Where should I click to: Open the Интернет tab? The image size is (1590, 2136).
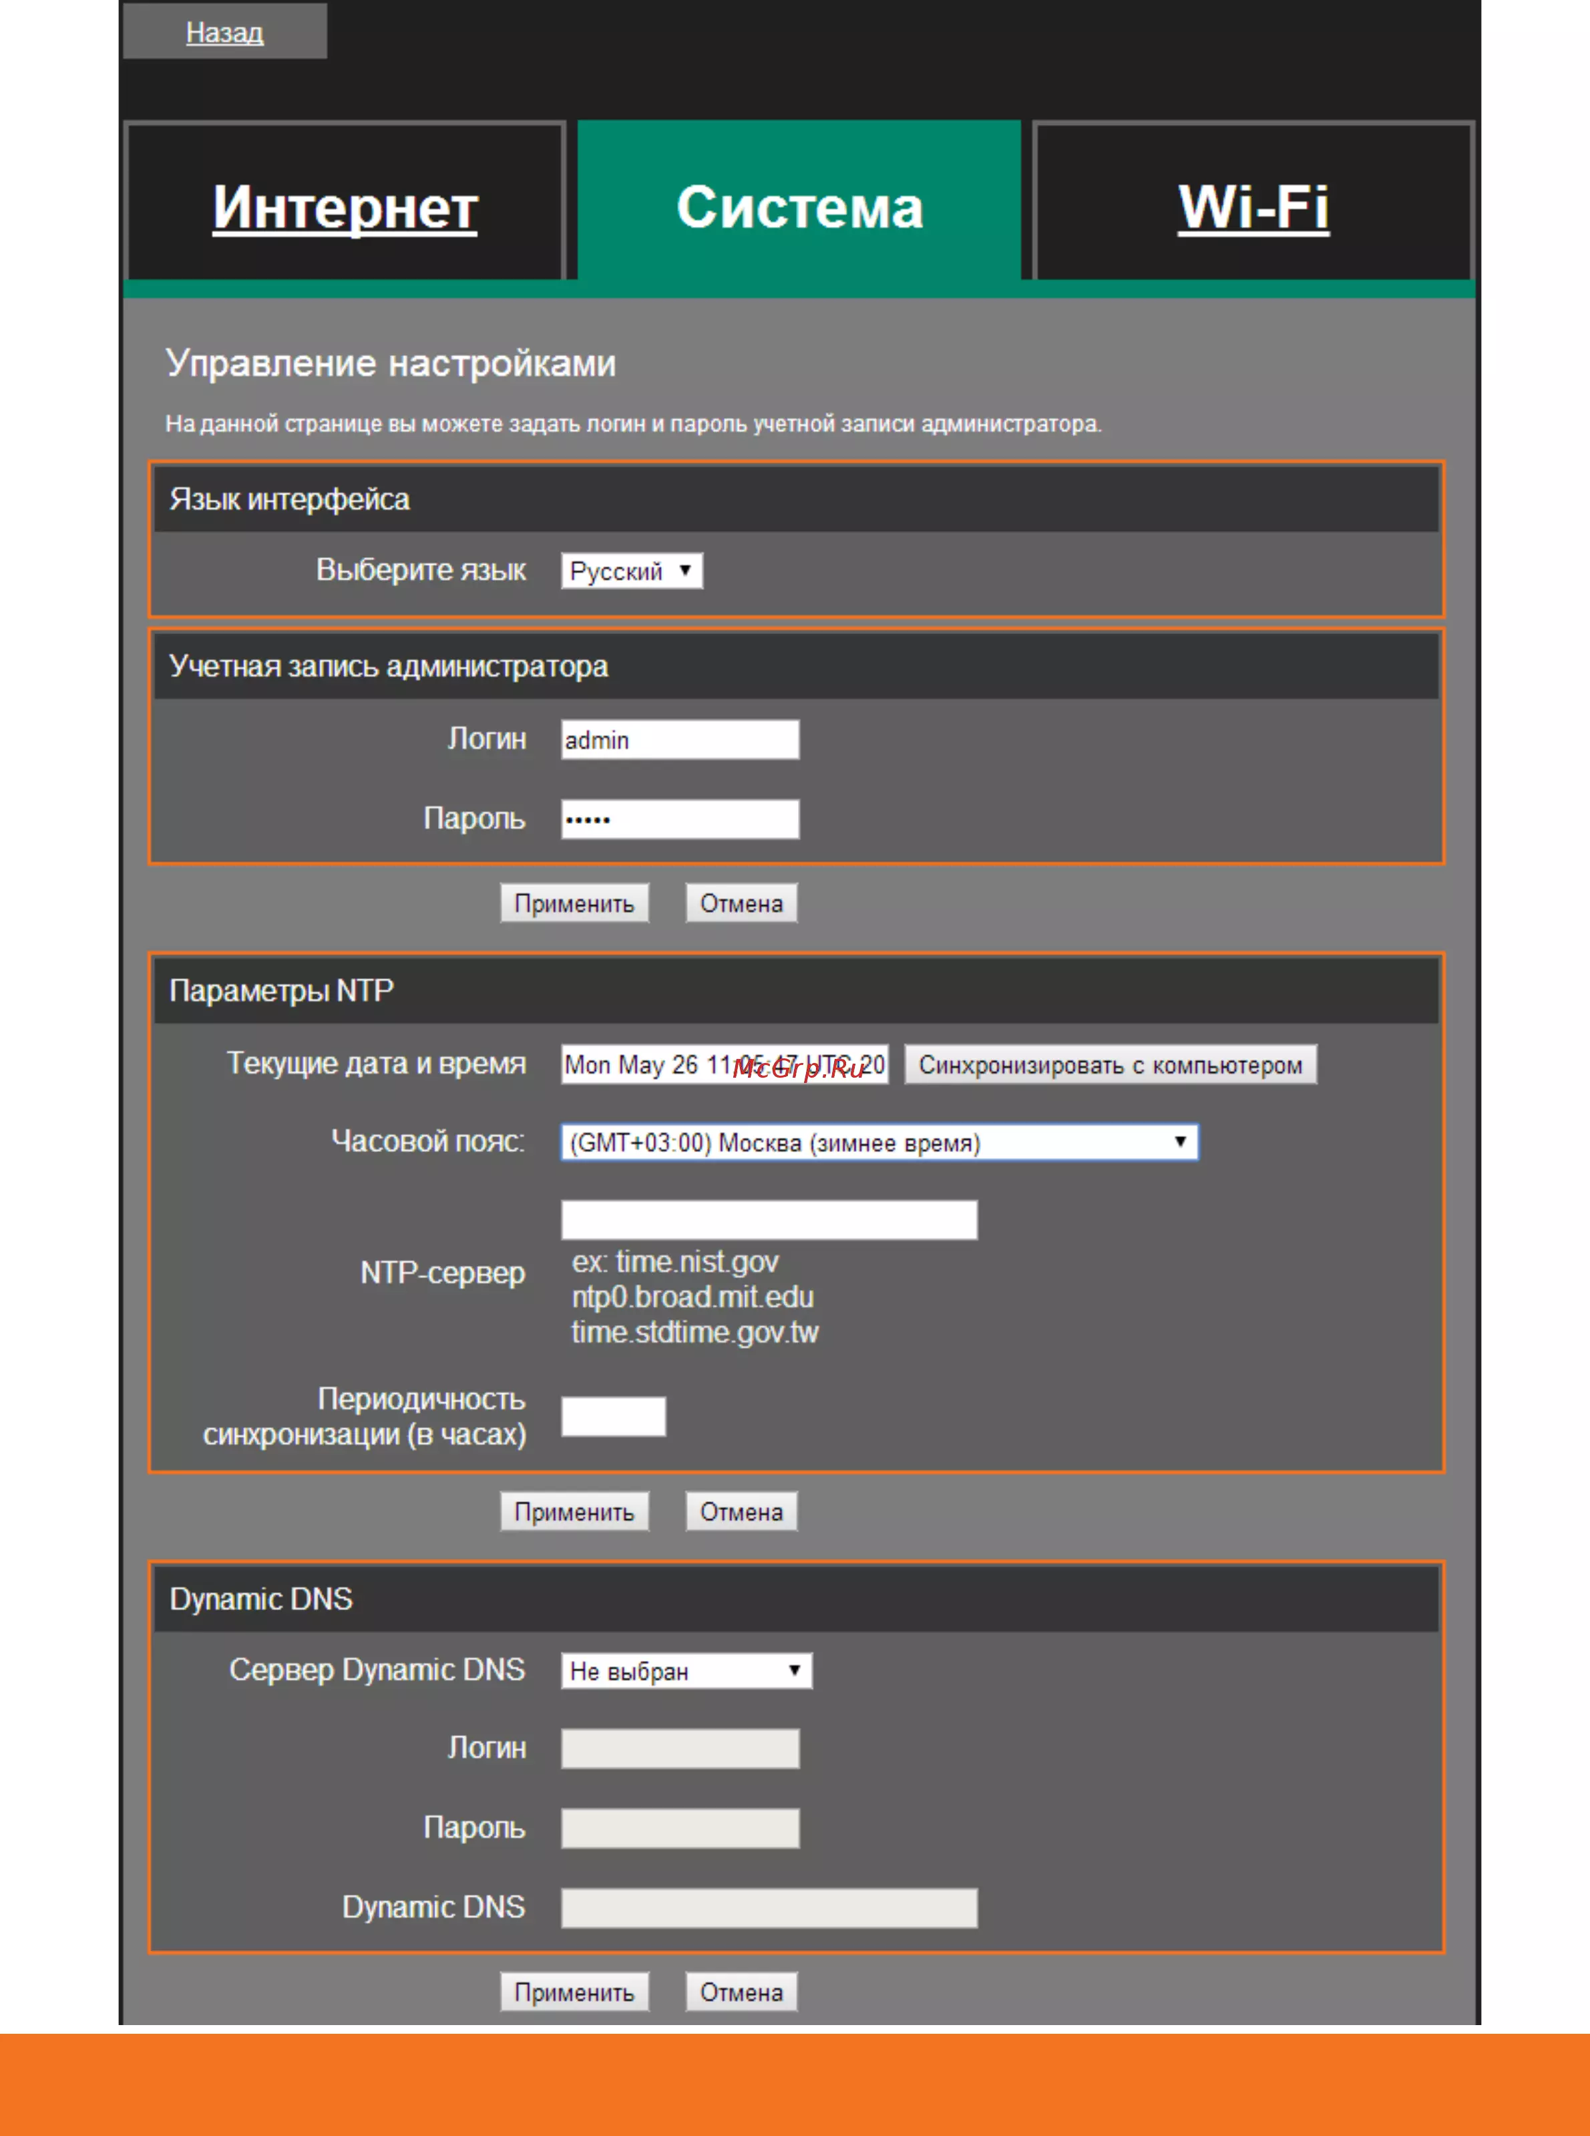[345, 206]
